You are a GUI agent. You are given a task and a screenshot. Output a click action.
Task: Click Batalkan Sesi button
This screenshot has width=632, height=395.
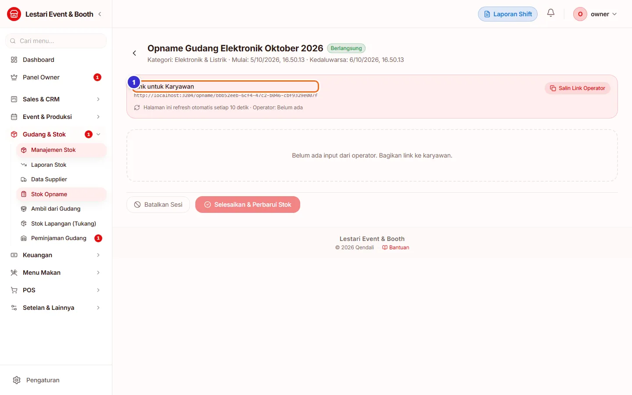pos(158,205)
